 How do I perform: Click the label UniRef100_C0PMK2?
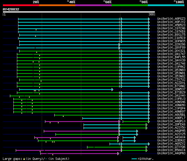tap(171, 67)
